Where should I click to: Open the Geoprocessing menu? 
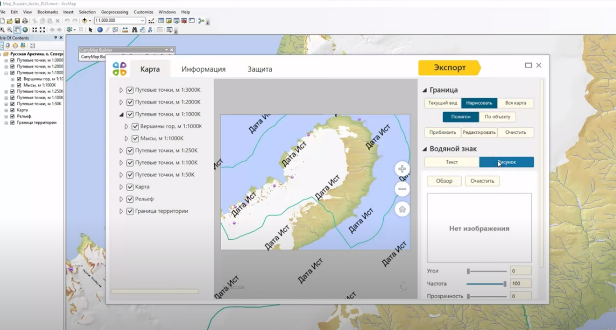pos(114,12)
